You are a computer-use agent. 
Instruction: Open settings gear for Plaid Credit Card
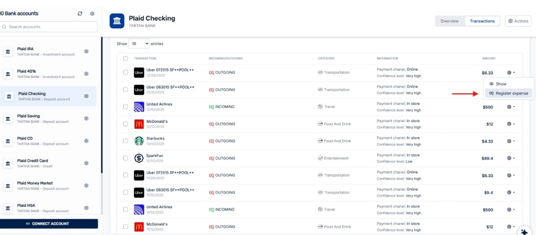pos(86,163)
